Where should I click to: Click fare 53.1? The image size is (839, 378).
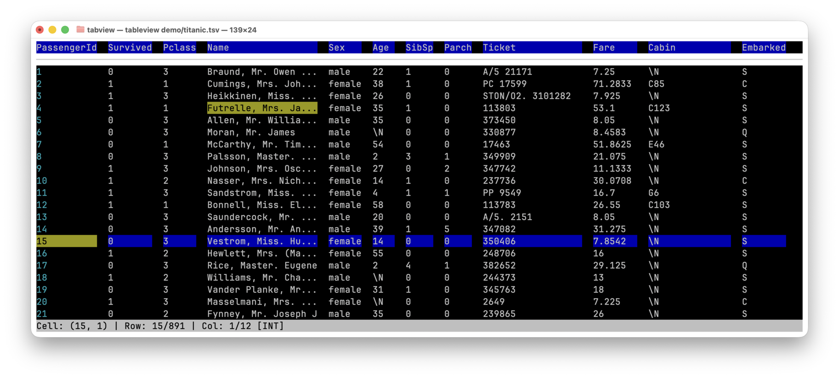pos(604,108)
